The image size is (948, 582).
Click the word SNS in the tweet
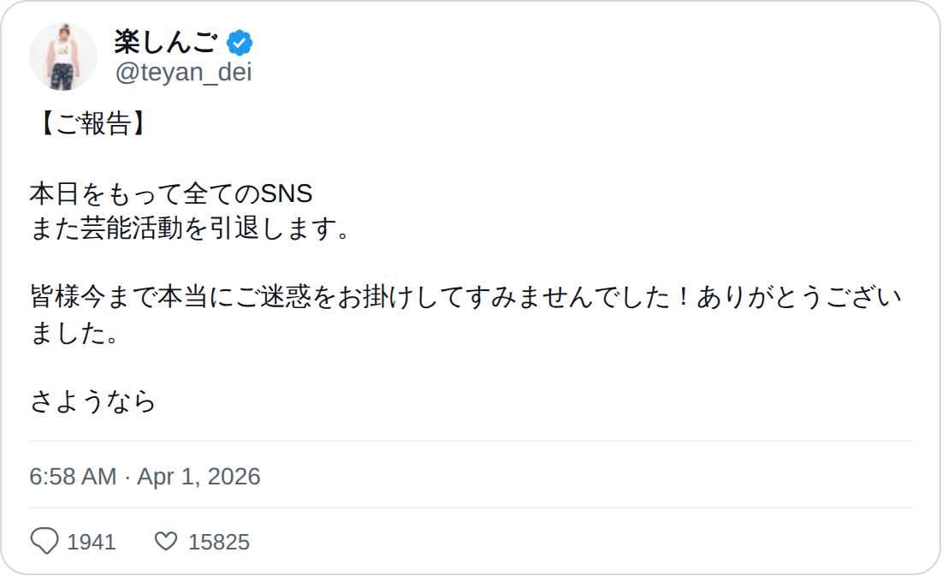tap(287, 194)
